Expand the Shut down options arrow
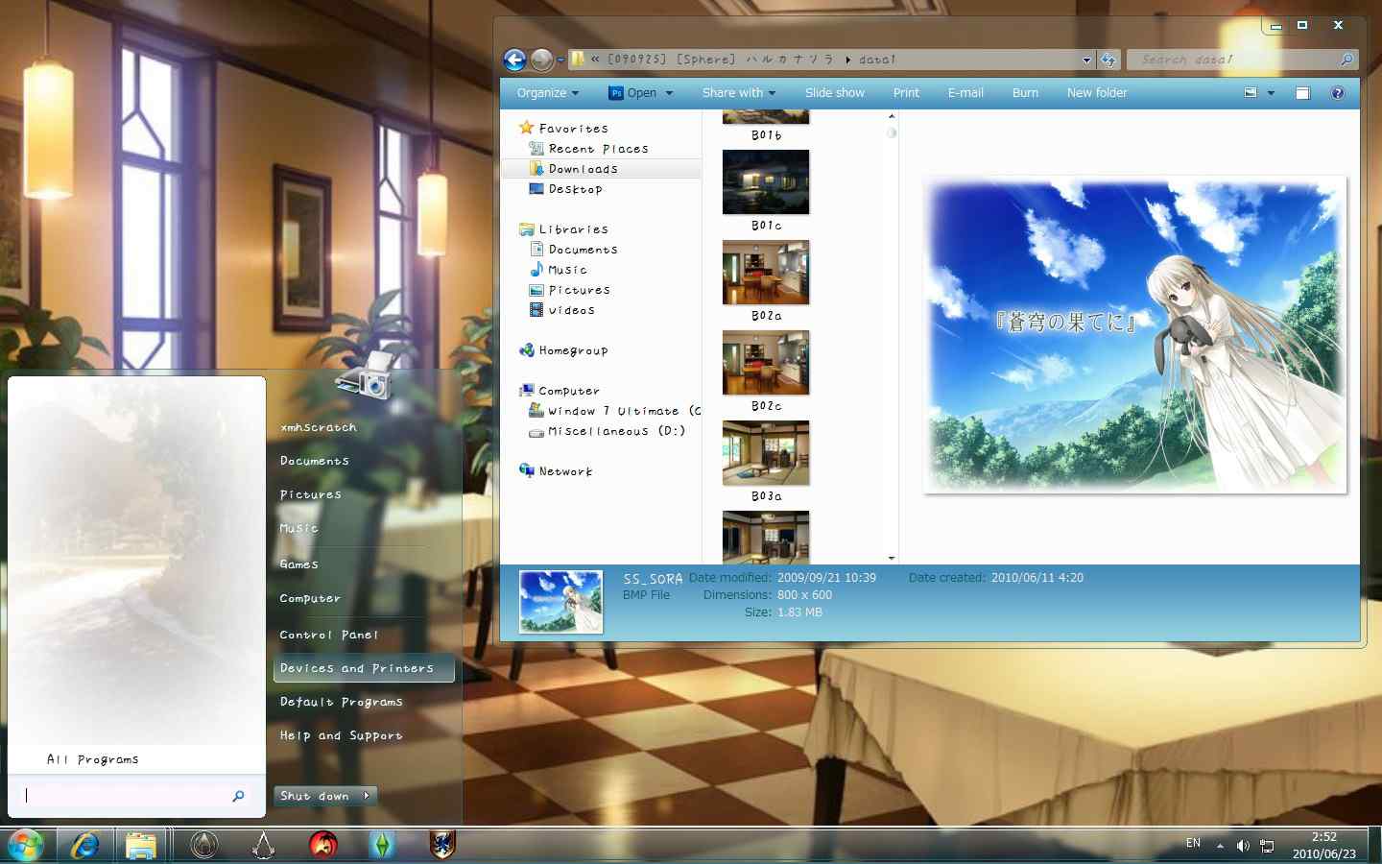The height and width of the screenshot is (864, 1382). 367,796
